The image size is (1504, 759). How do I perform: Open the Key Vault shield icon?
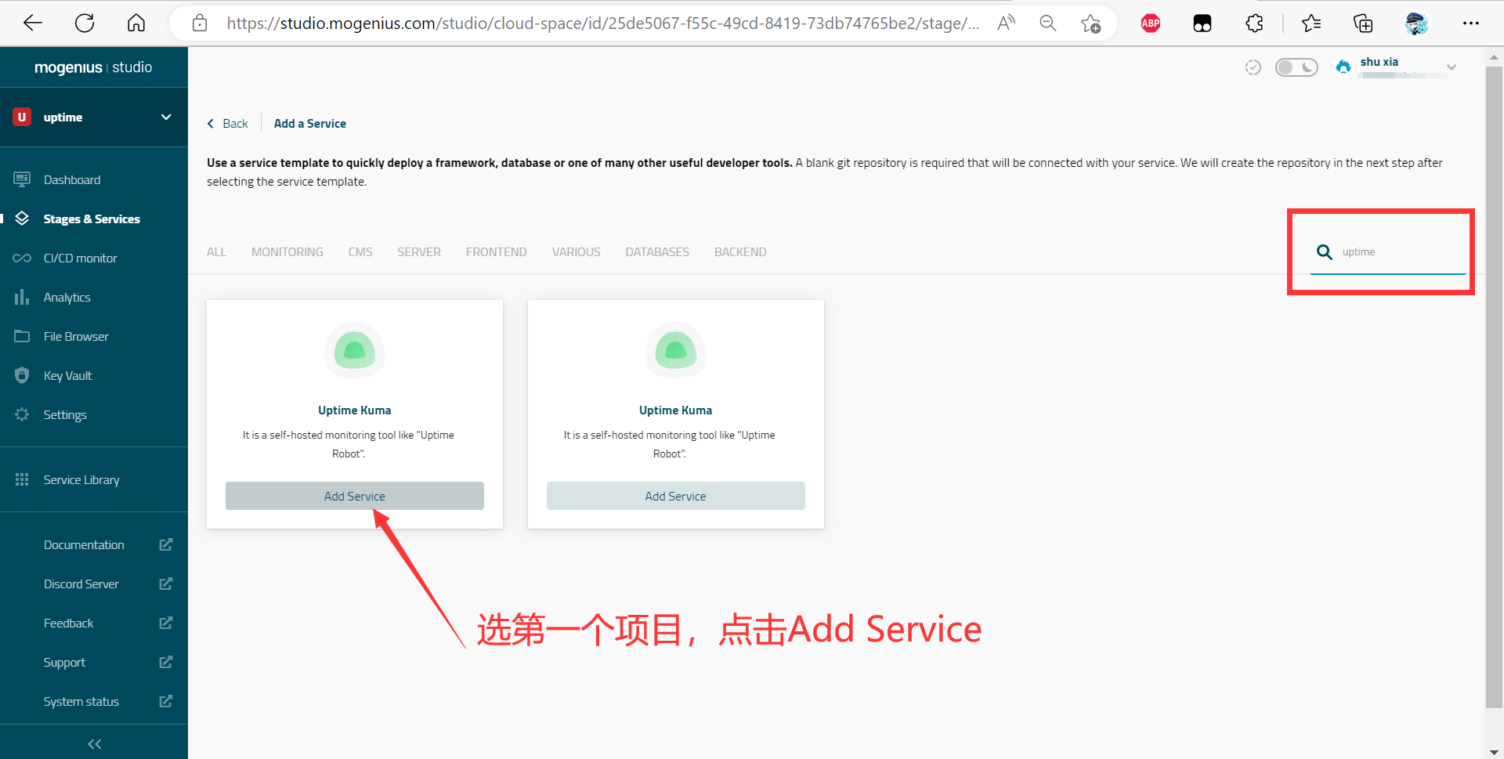[x=22, y=375]
